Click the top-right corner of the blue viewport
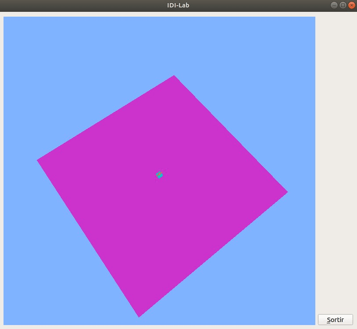This screenshot has height=329, width=357. click(314, 18)
